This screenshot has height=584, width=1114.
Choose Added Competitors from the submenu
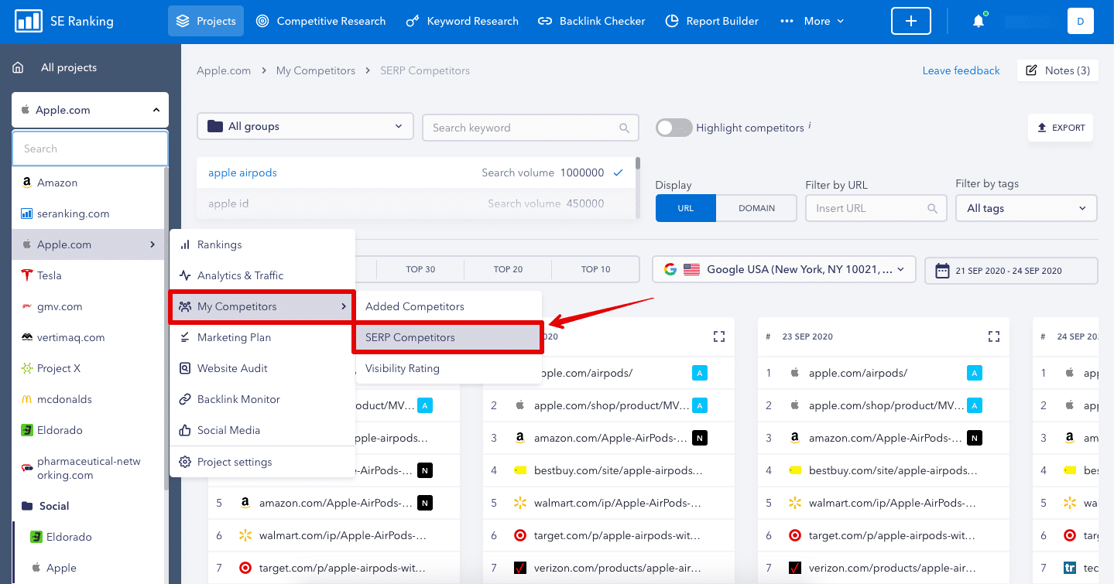click(448, 306)
